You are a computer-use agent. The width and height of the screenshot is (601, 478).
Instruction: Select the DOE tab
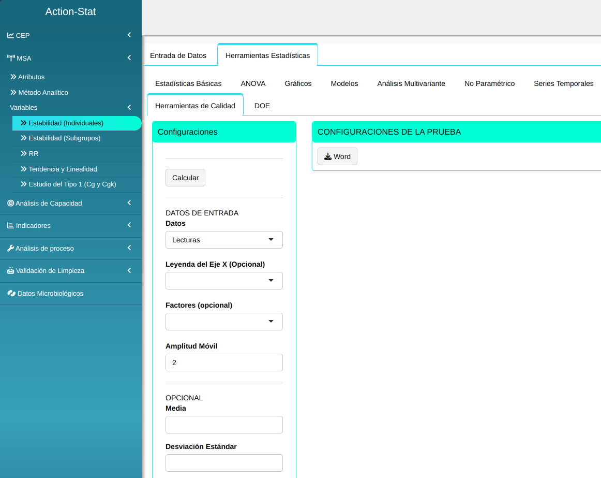pos(262,106)
